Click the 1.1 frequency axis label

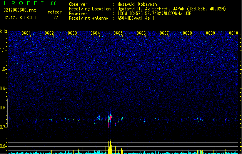(x=3, y=50)
